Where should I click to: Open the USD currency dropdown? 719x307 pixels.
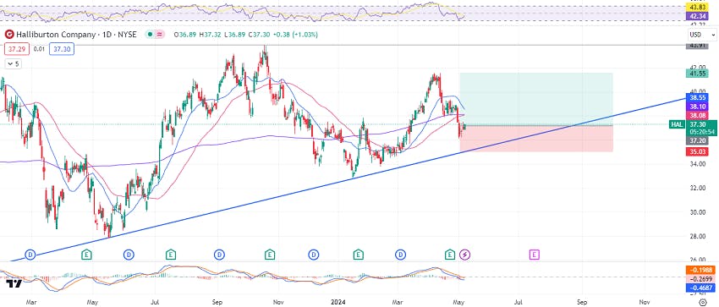[x=702, y=35]
